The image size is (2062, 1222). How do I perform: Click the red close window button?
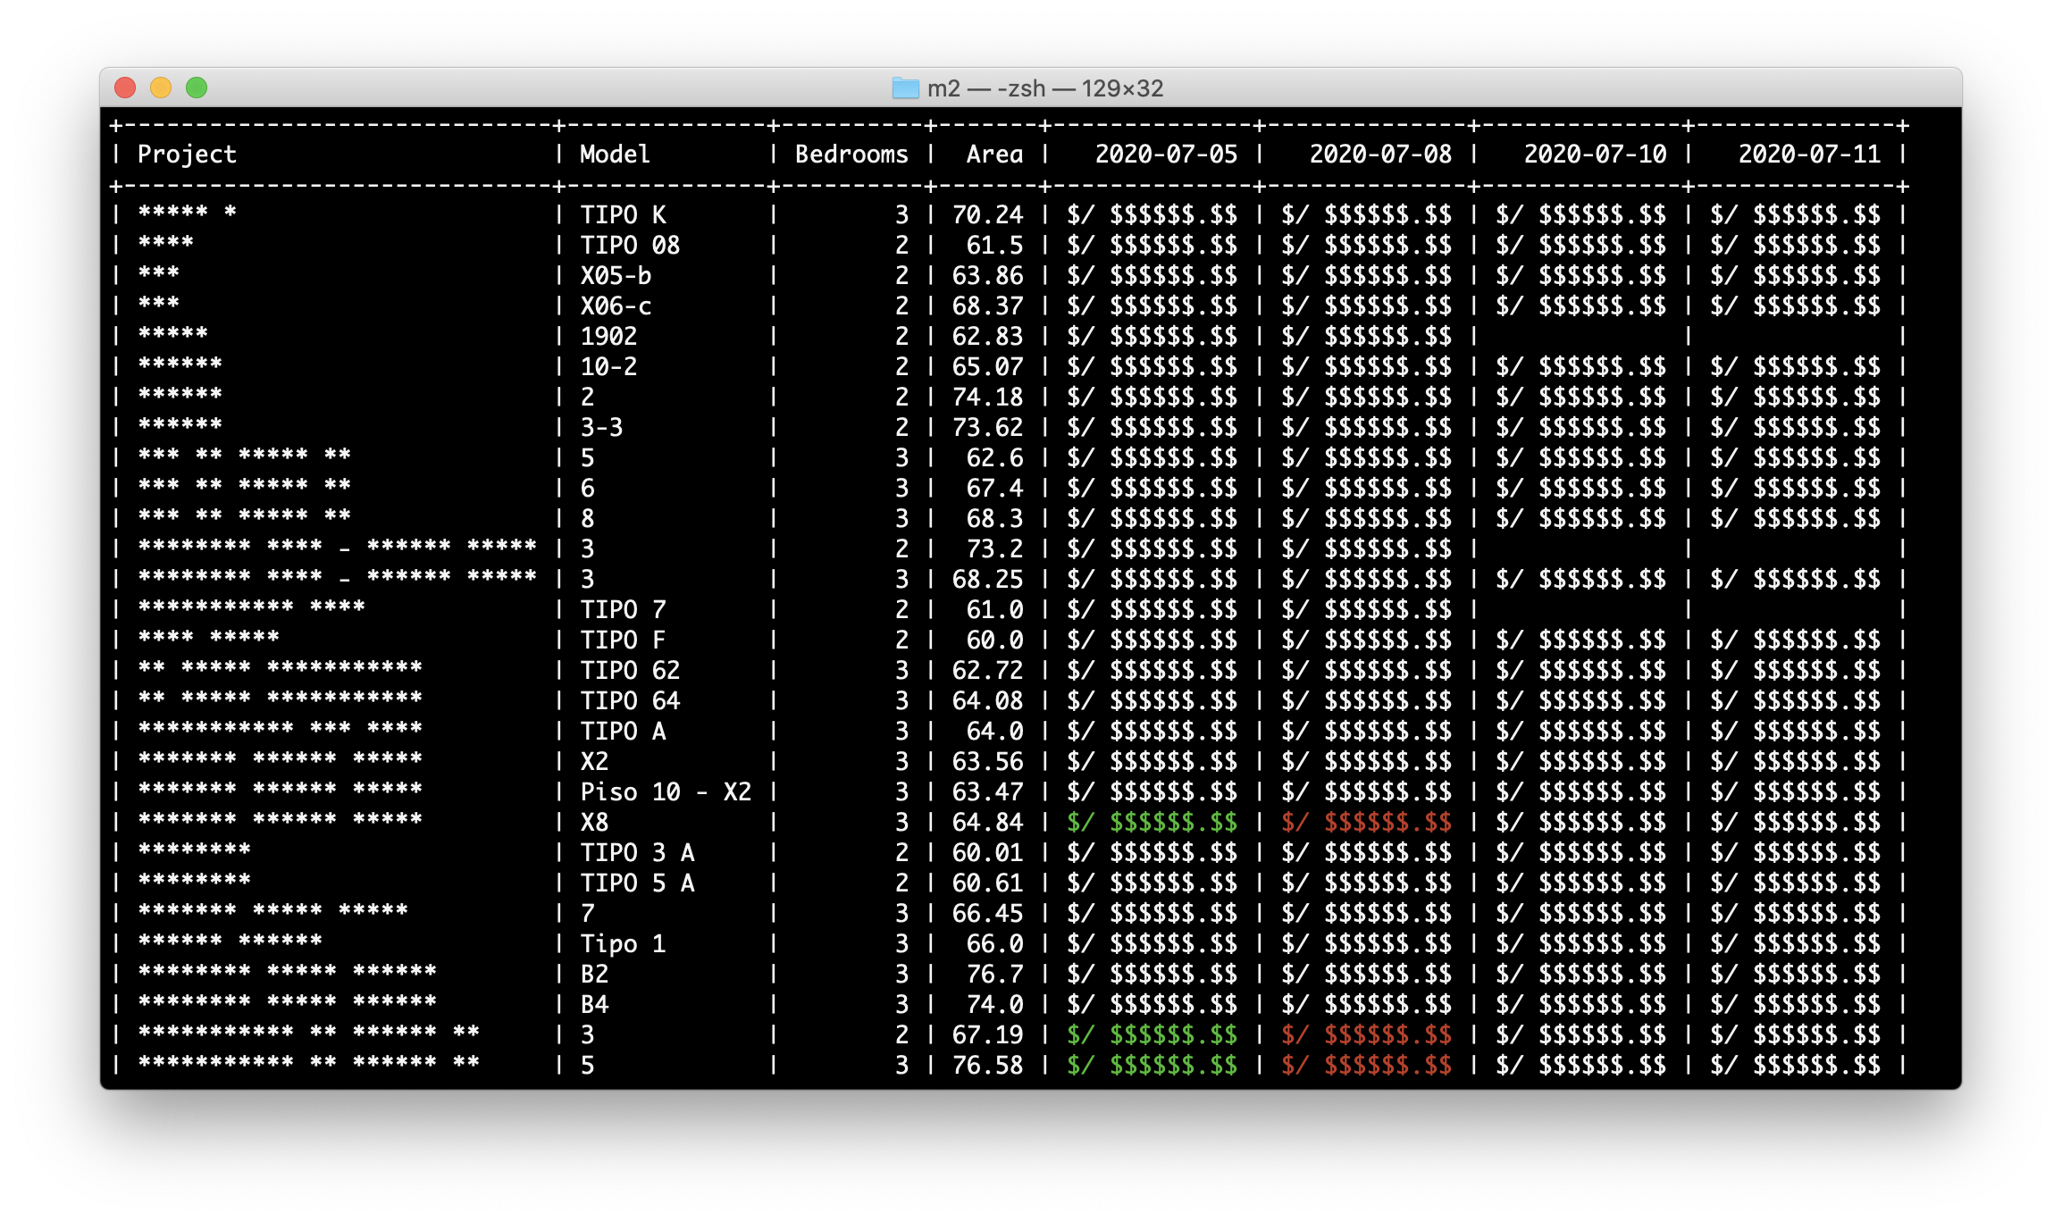click(x=125, y=88)
